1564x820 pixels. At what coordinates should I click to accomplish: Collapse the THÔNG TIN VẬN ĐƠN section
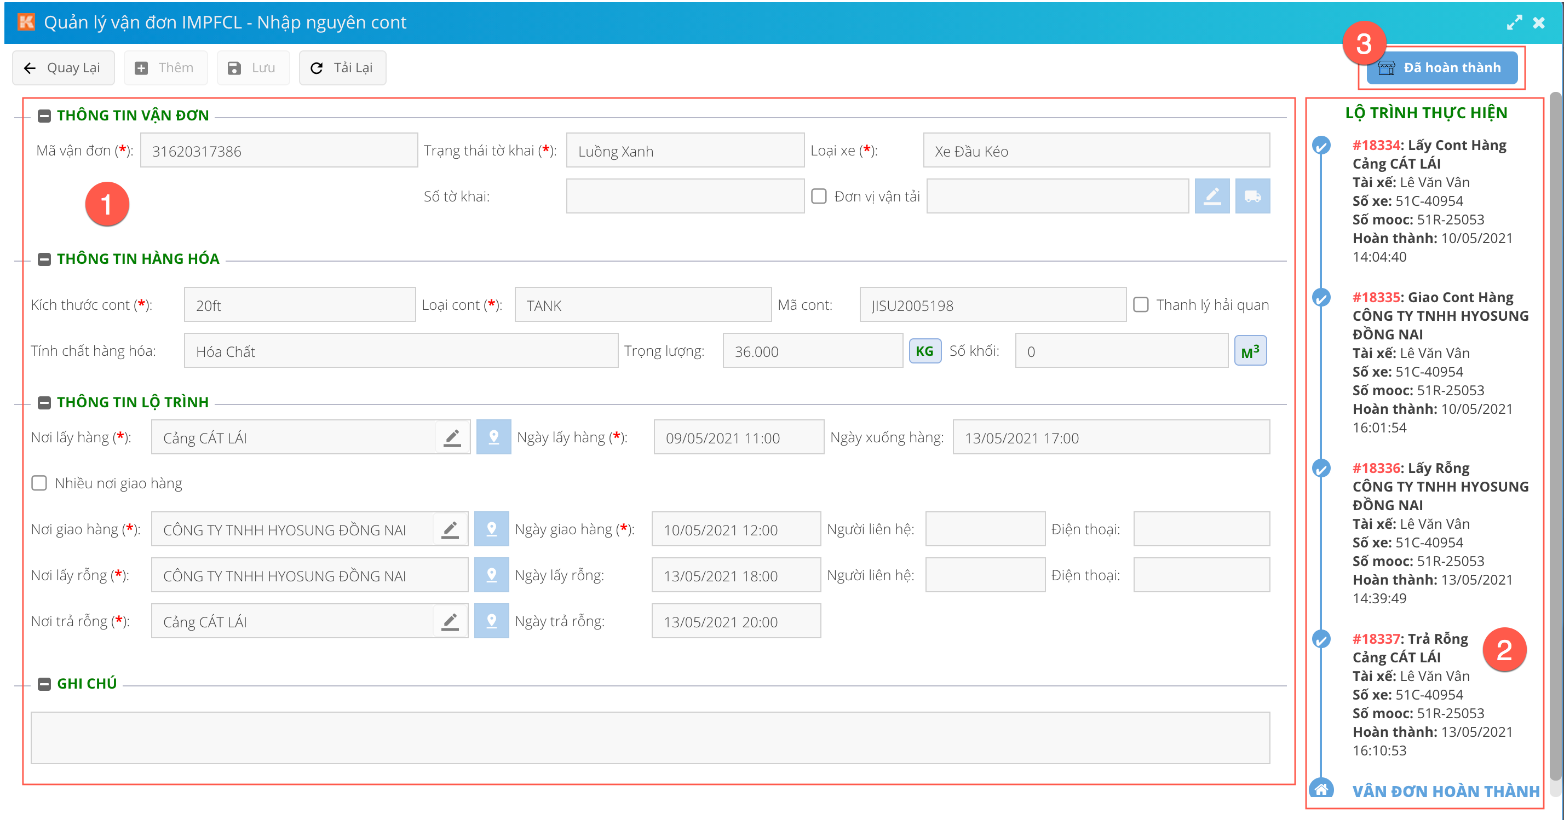(44, 116)
